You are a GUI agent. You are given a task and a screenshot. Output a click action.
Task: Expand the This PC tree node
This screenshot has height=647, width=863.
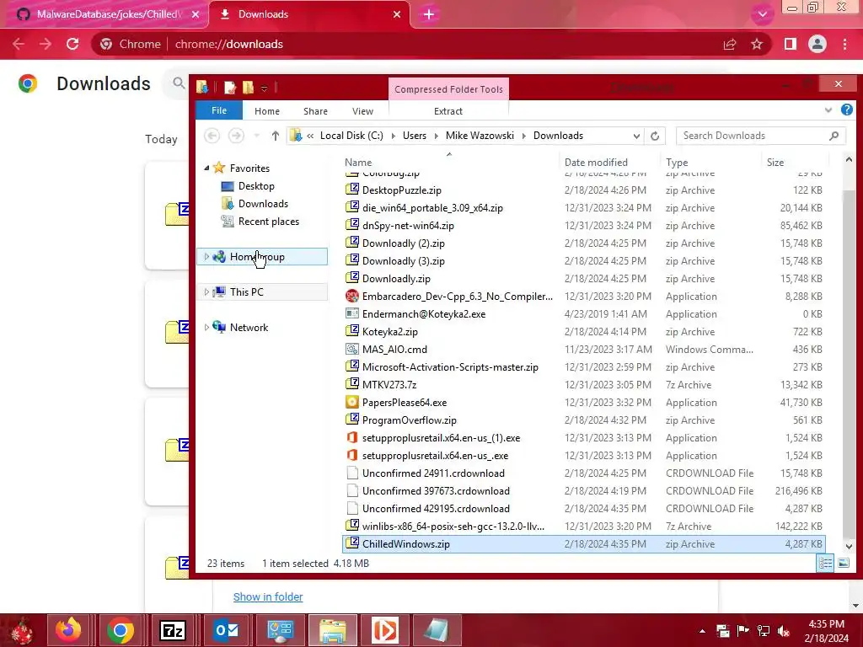click(206, 291)
